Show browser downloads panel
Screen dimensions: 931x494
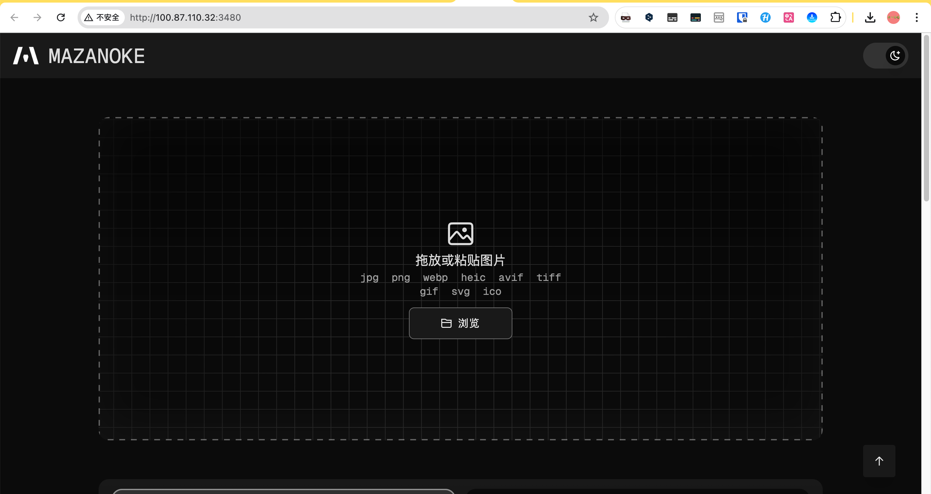(870, 17)
